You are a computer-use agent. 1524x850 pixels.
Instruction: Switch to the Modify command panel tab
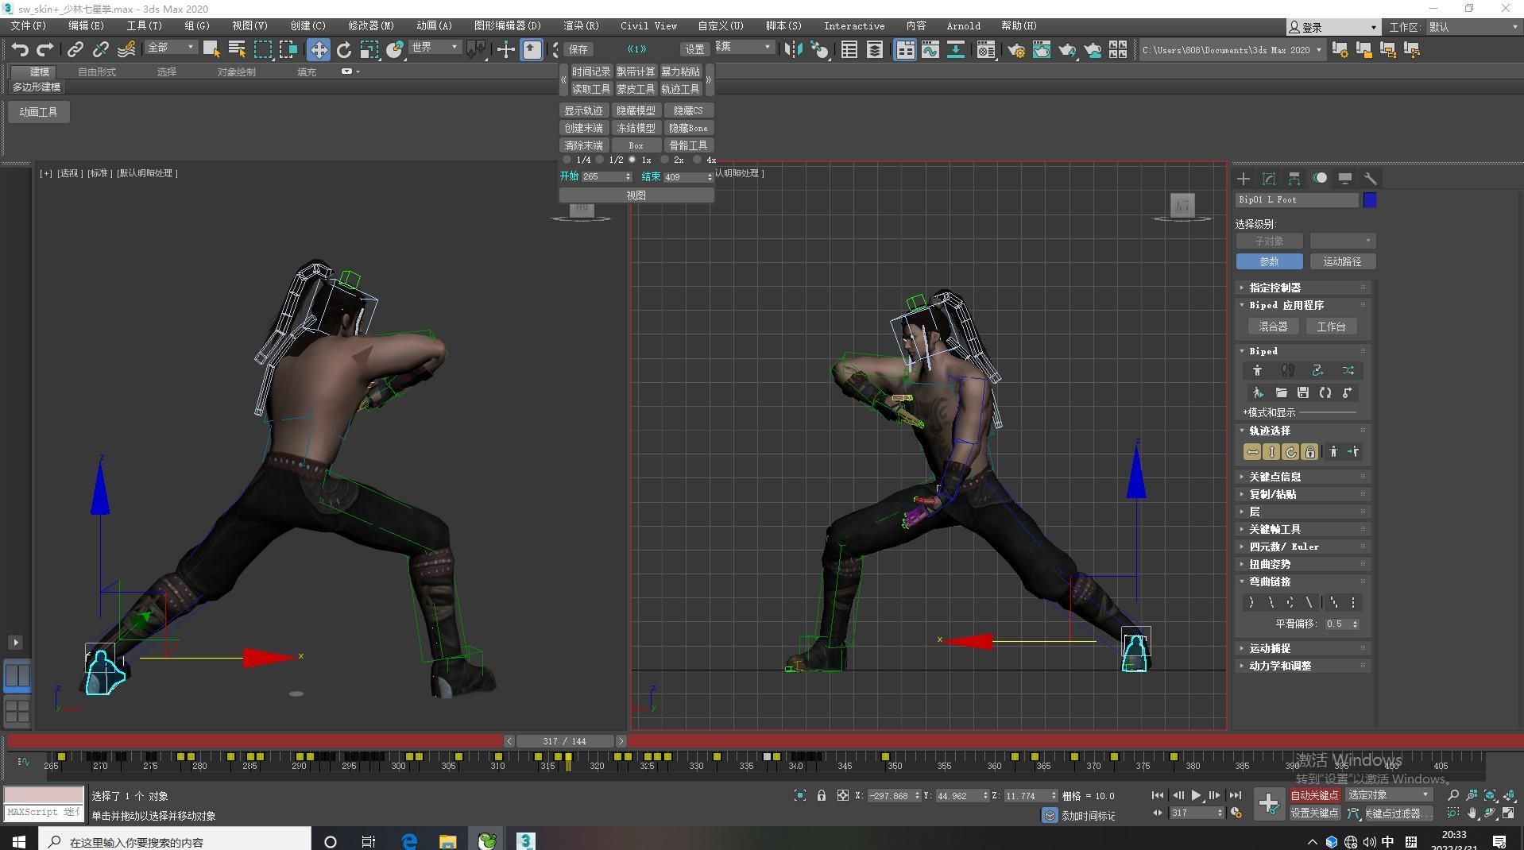tap(1269, 178)
